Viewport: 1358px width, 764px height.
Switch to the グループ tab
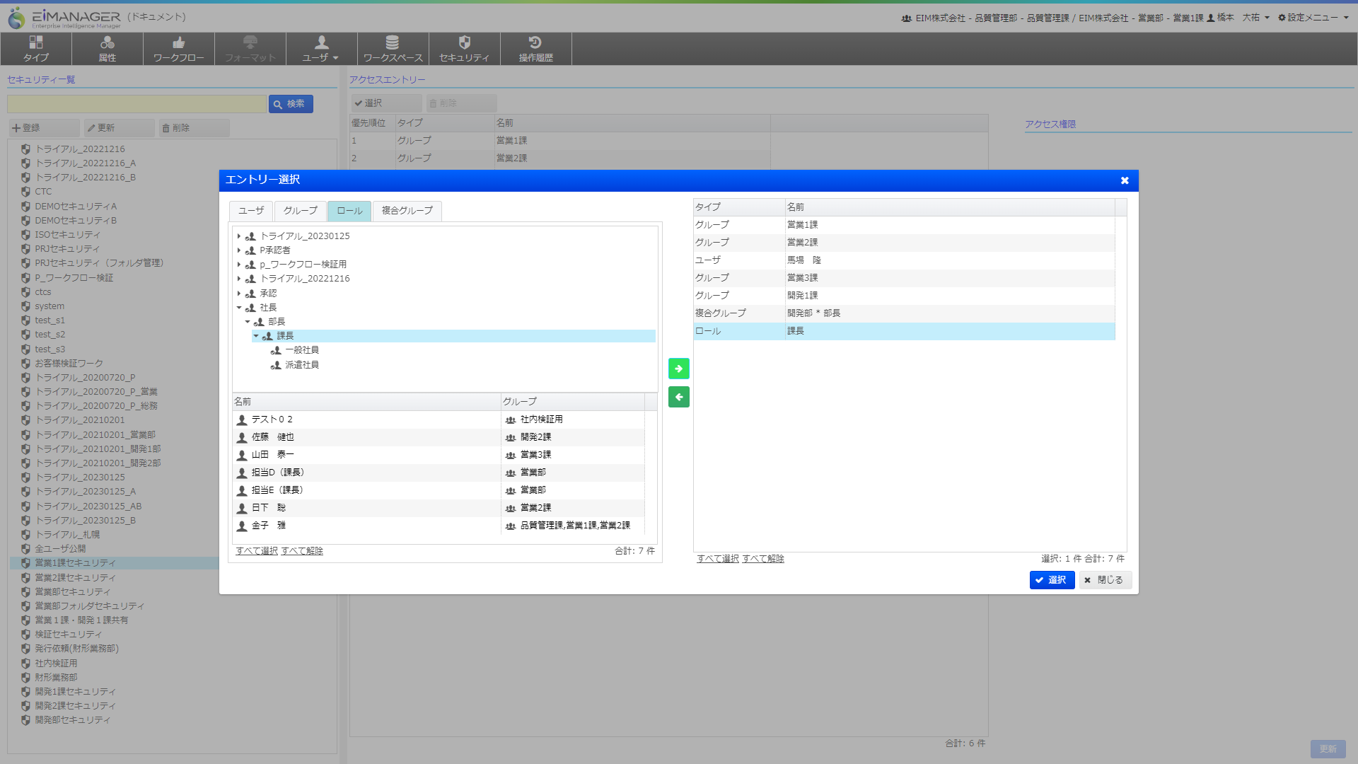[301, 211]
